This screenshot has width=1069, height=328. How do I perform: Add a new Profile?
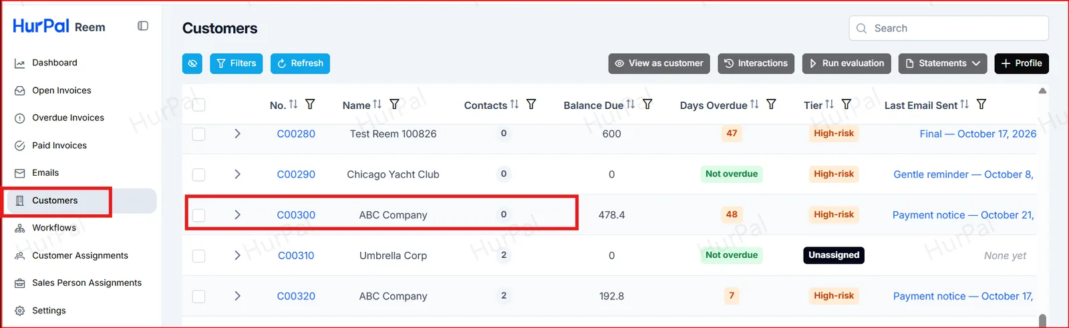[1022, 63]
